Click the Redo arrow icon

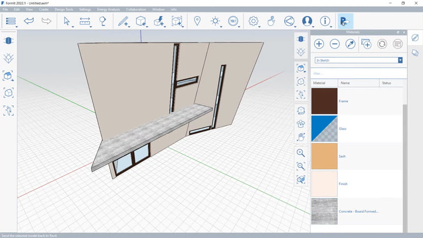(46, 21)
